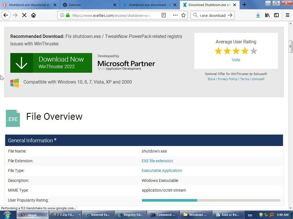The width and height of the screenshot is (293, 219).
Task: Stop page loading with the X button
Action: click(x=24, y=15)
